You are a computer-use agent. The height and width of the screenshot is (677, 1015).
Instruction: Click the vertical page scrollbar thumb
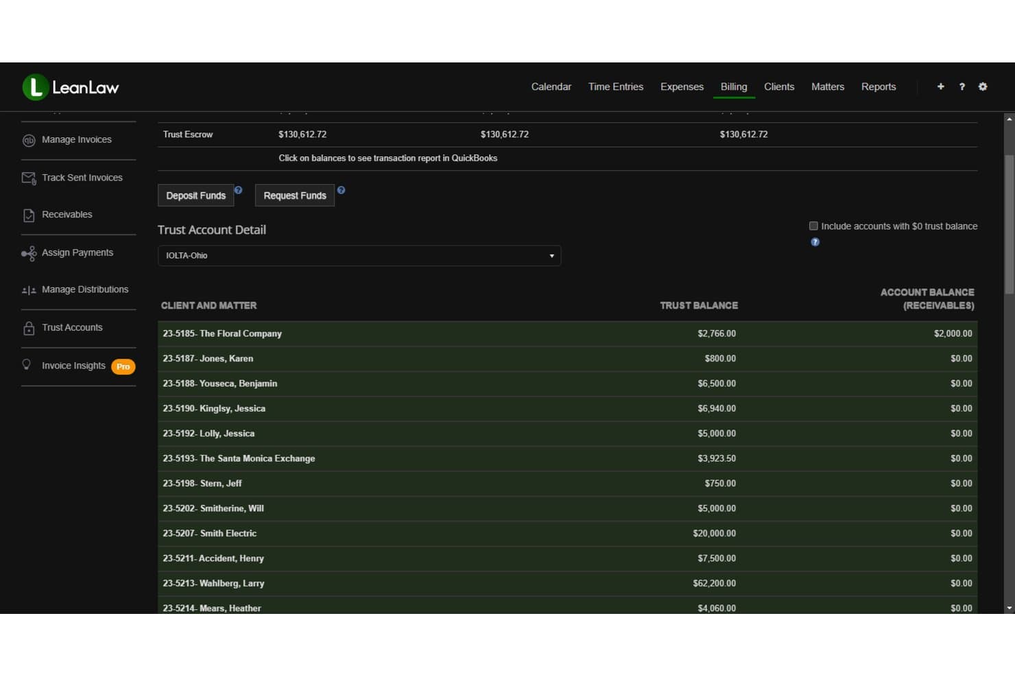(1009, 225)
